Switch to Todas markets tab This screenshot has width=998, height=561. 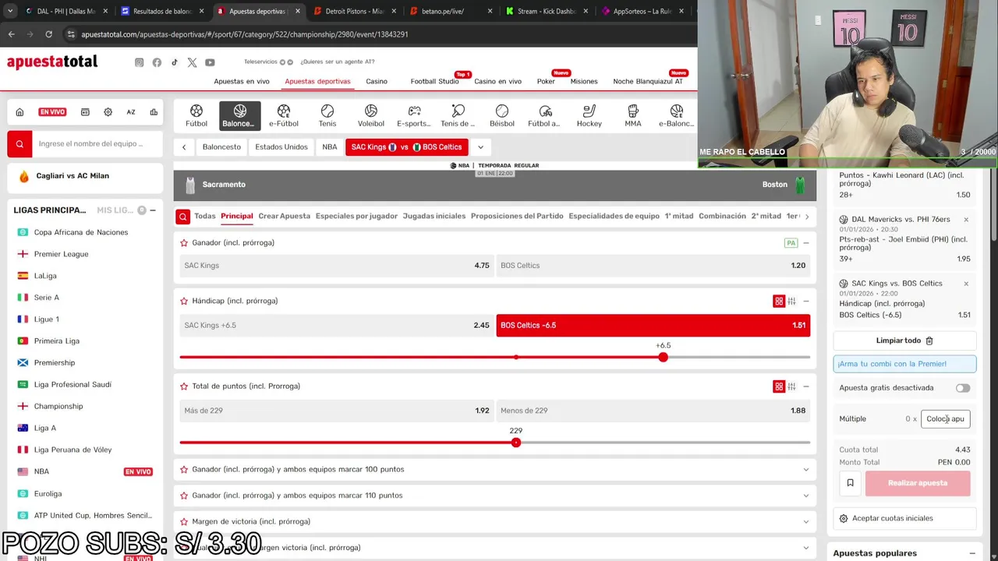coord(205,216)
